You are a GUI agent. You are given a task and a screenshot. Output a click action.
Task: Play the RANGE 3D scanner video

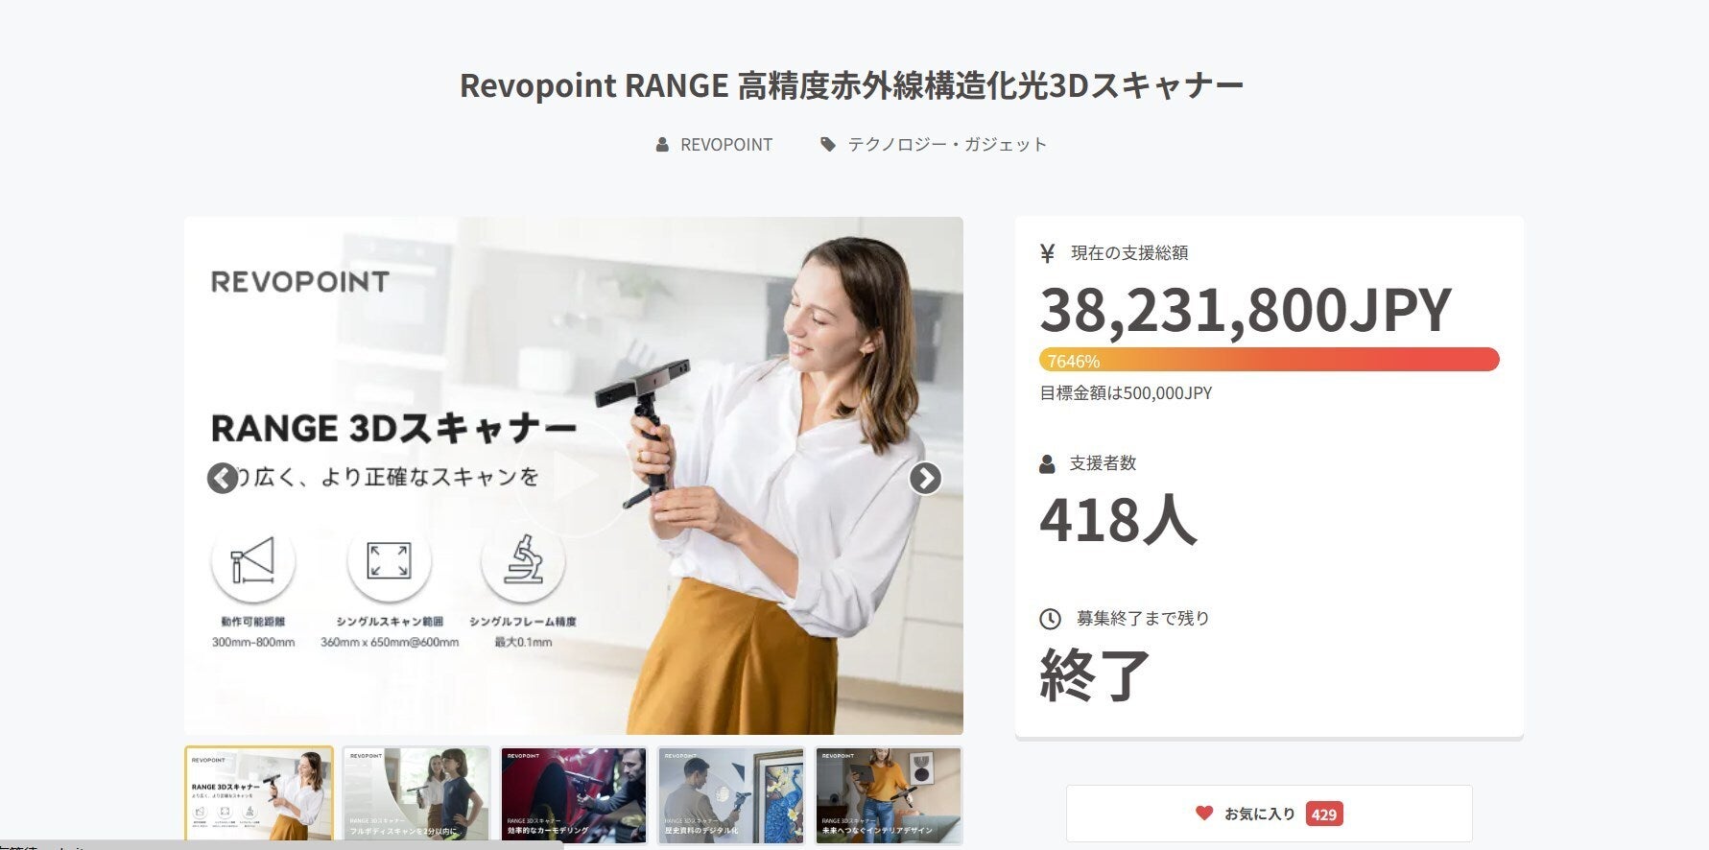[574, 477]
